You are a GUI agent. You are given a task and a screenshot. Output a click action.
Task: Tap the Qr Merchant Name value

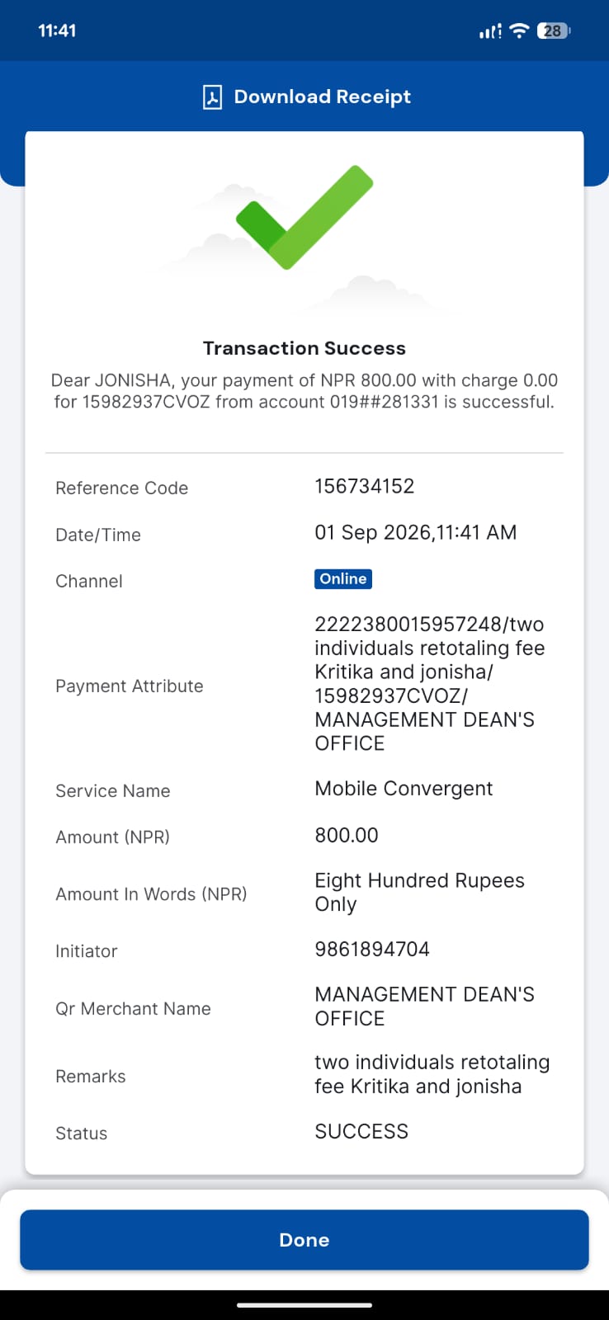click(x=424, y=1006)
